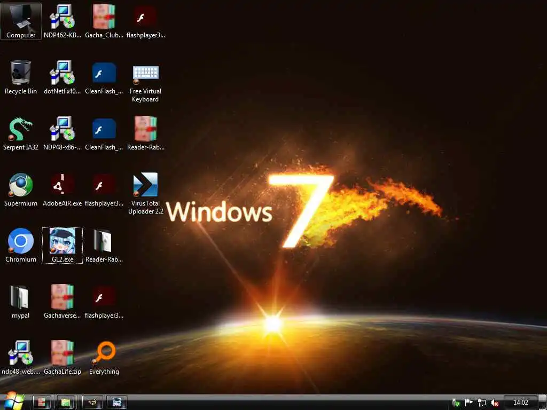Launch Serpent IA32 browser shortcut
This screenshot has height=410, width=547.
tap(21, 133)
